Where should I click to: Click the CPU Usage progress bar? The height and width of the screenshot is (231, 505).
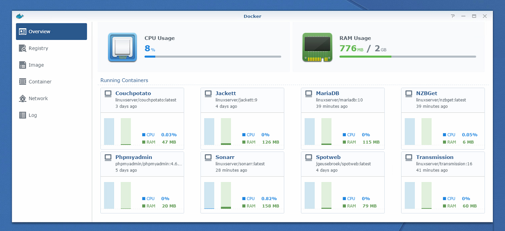213,57
